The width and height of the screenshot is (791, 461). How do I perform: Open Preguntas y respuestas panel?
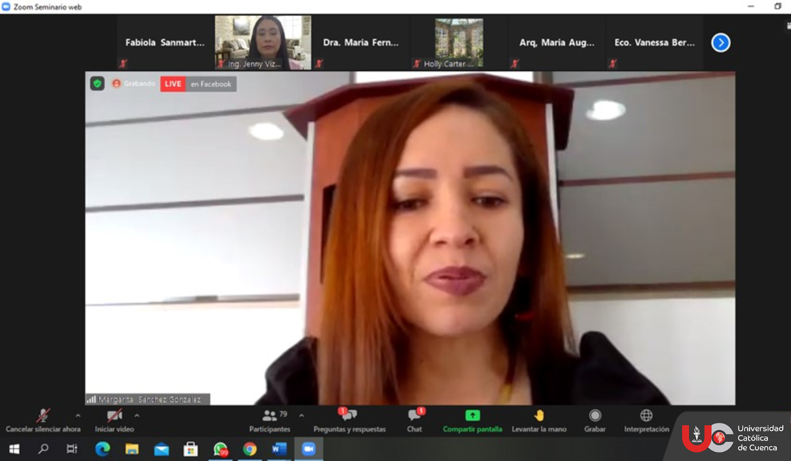tap(349, 420)
